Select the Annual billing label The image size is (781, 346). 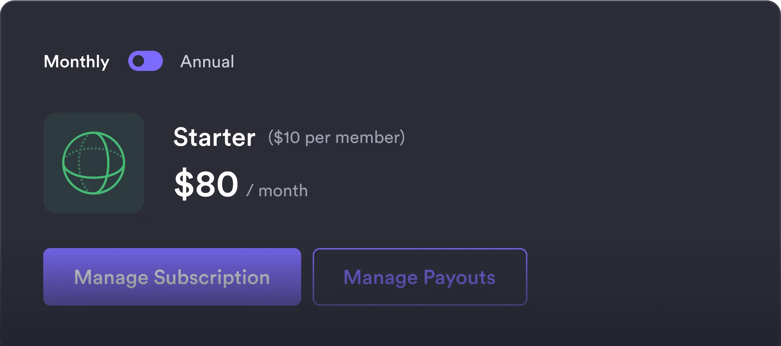(207, 62)
